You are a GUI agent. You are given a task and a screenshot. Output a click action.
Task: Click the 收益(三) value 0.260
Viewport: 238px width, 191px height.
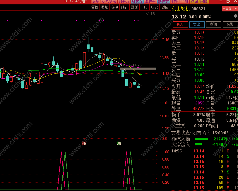point(199,126)
